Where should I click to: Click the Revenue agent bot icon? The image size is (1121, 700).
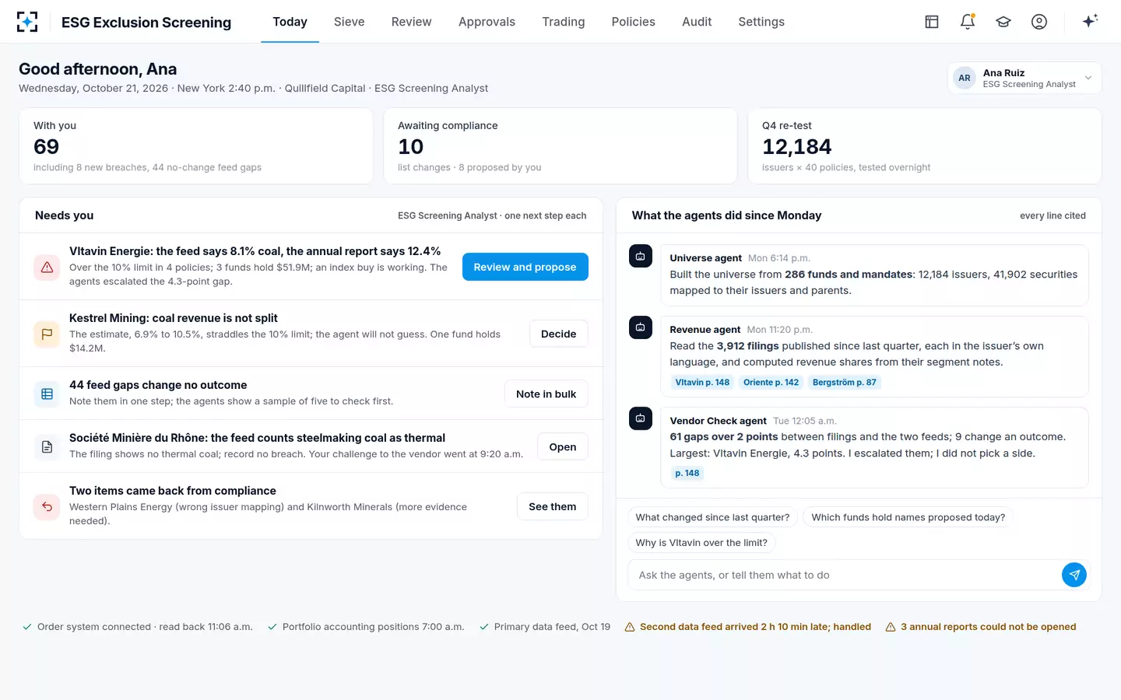(x=641, y=327)
